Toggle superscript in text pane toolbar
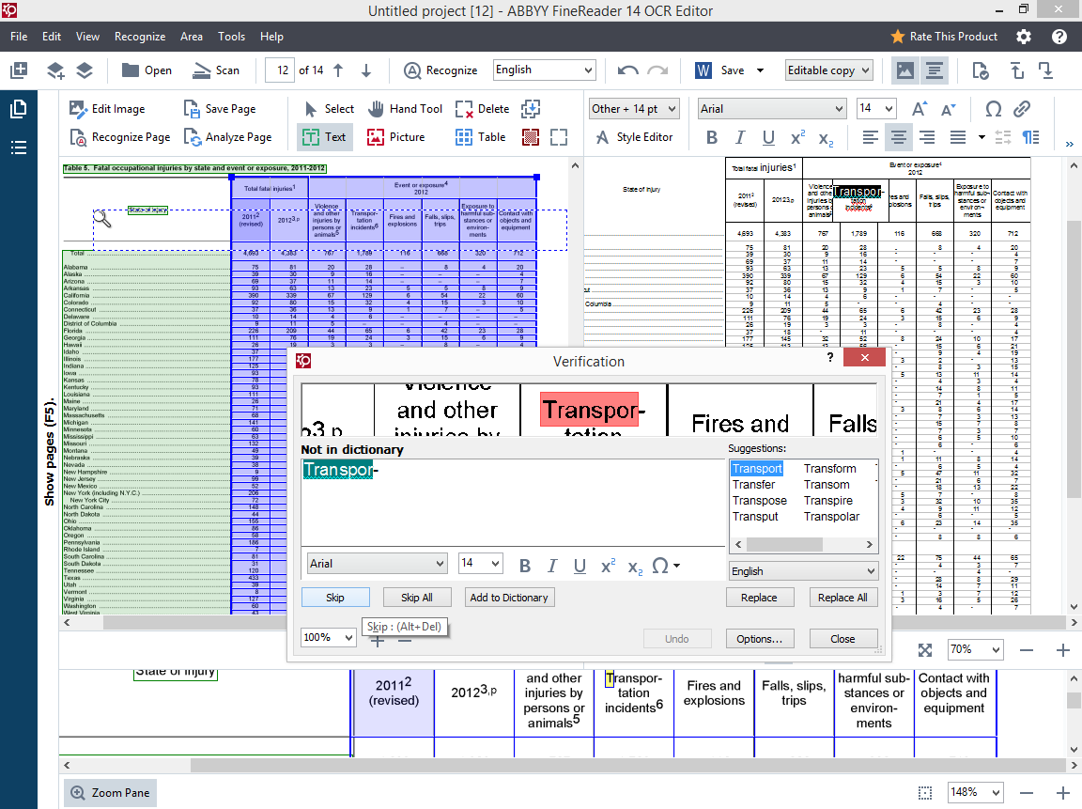This screenshot has height=809, width=1082. [x=797, y=137]
